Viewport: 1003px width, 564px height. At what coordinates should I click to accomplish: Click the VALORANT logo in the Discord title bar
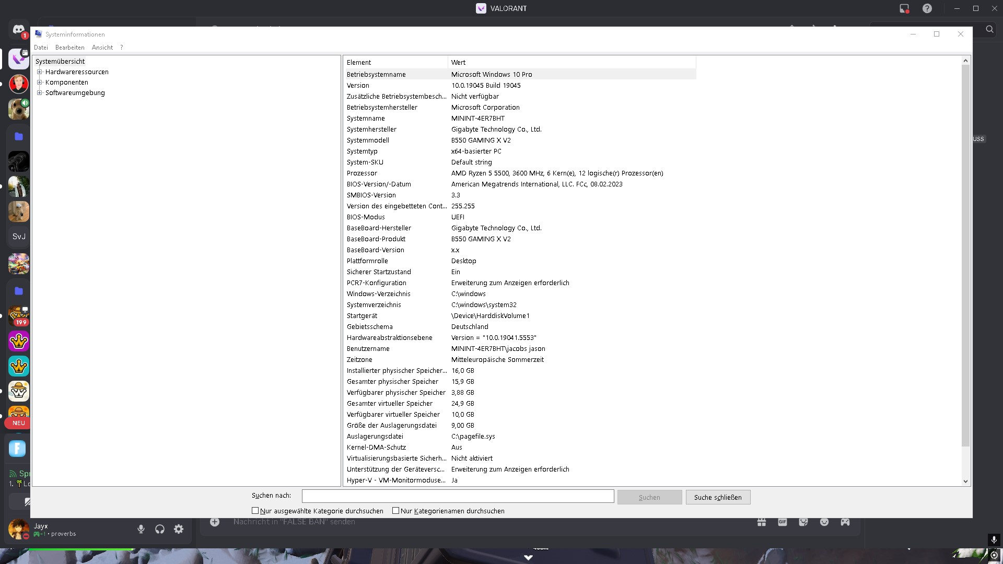[481, 8]
